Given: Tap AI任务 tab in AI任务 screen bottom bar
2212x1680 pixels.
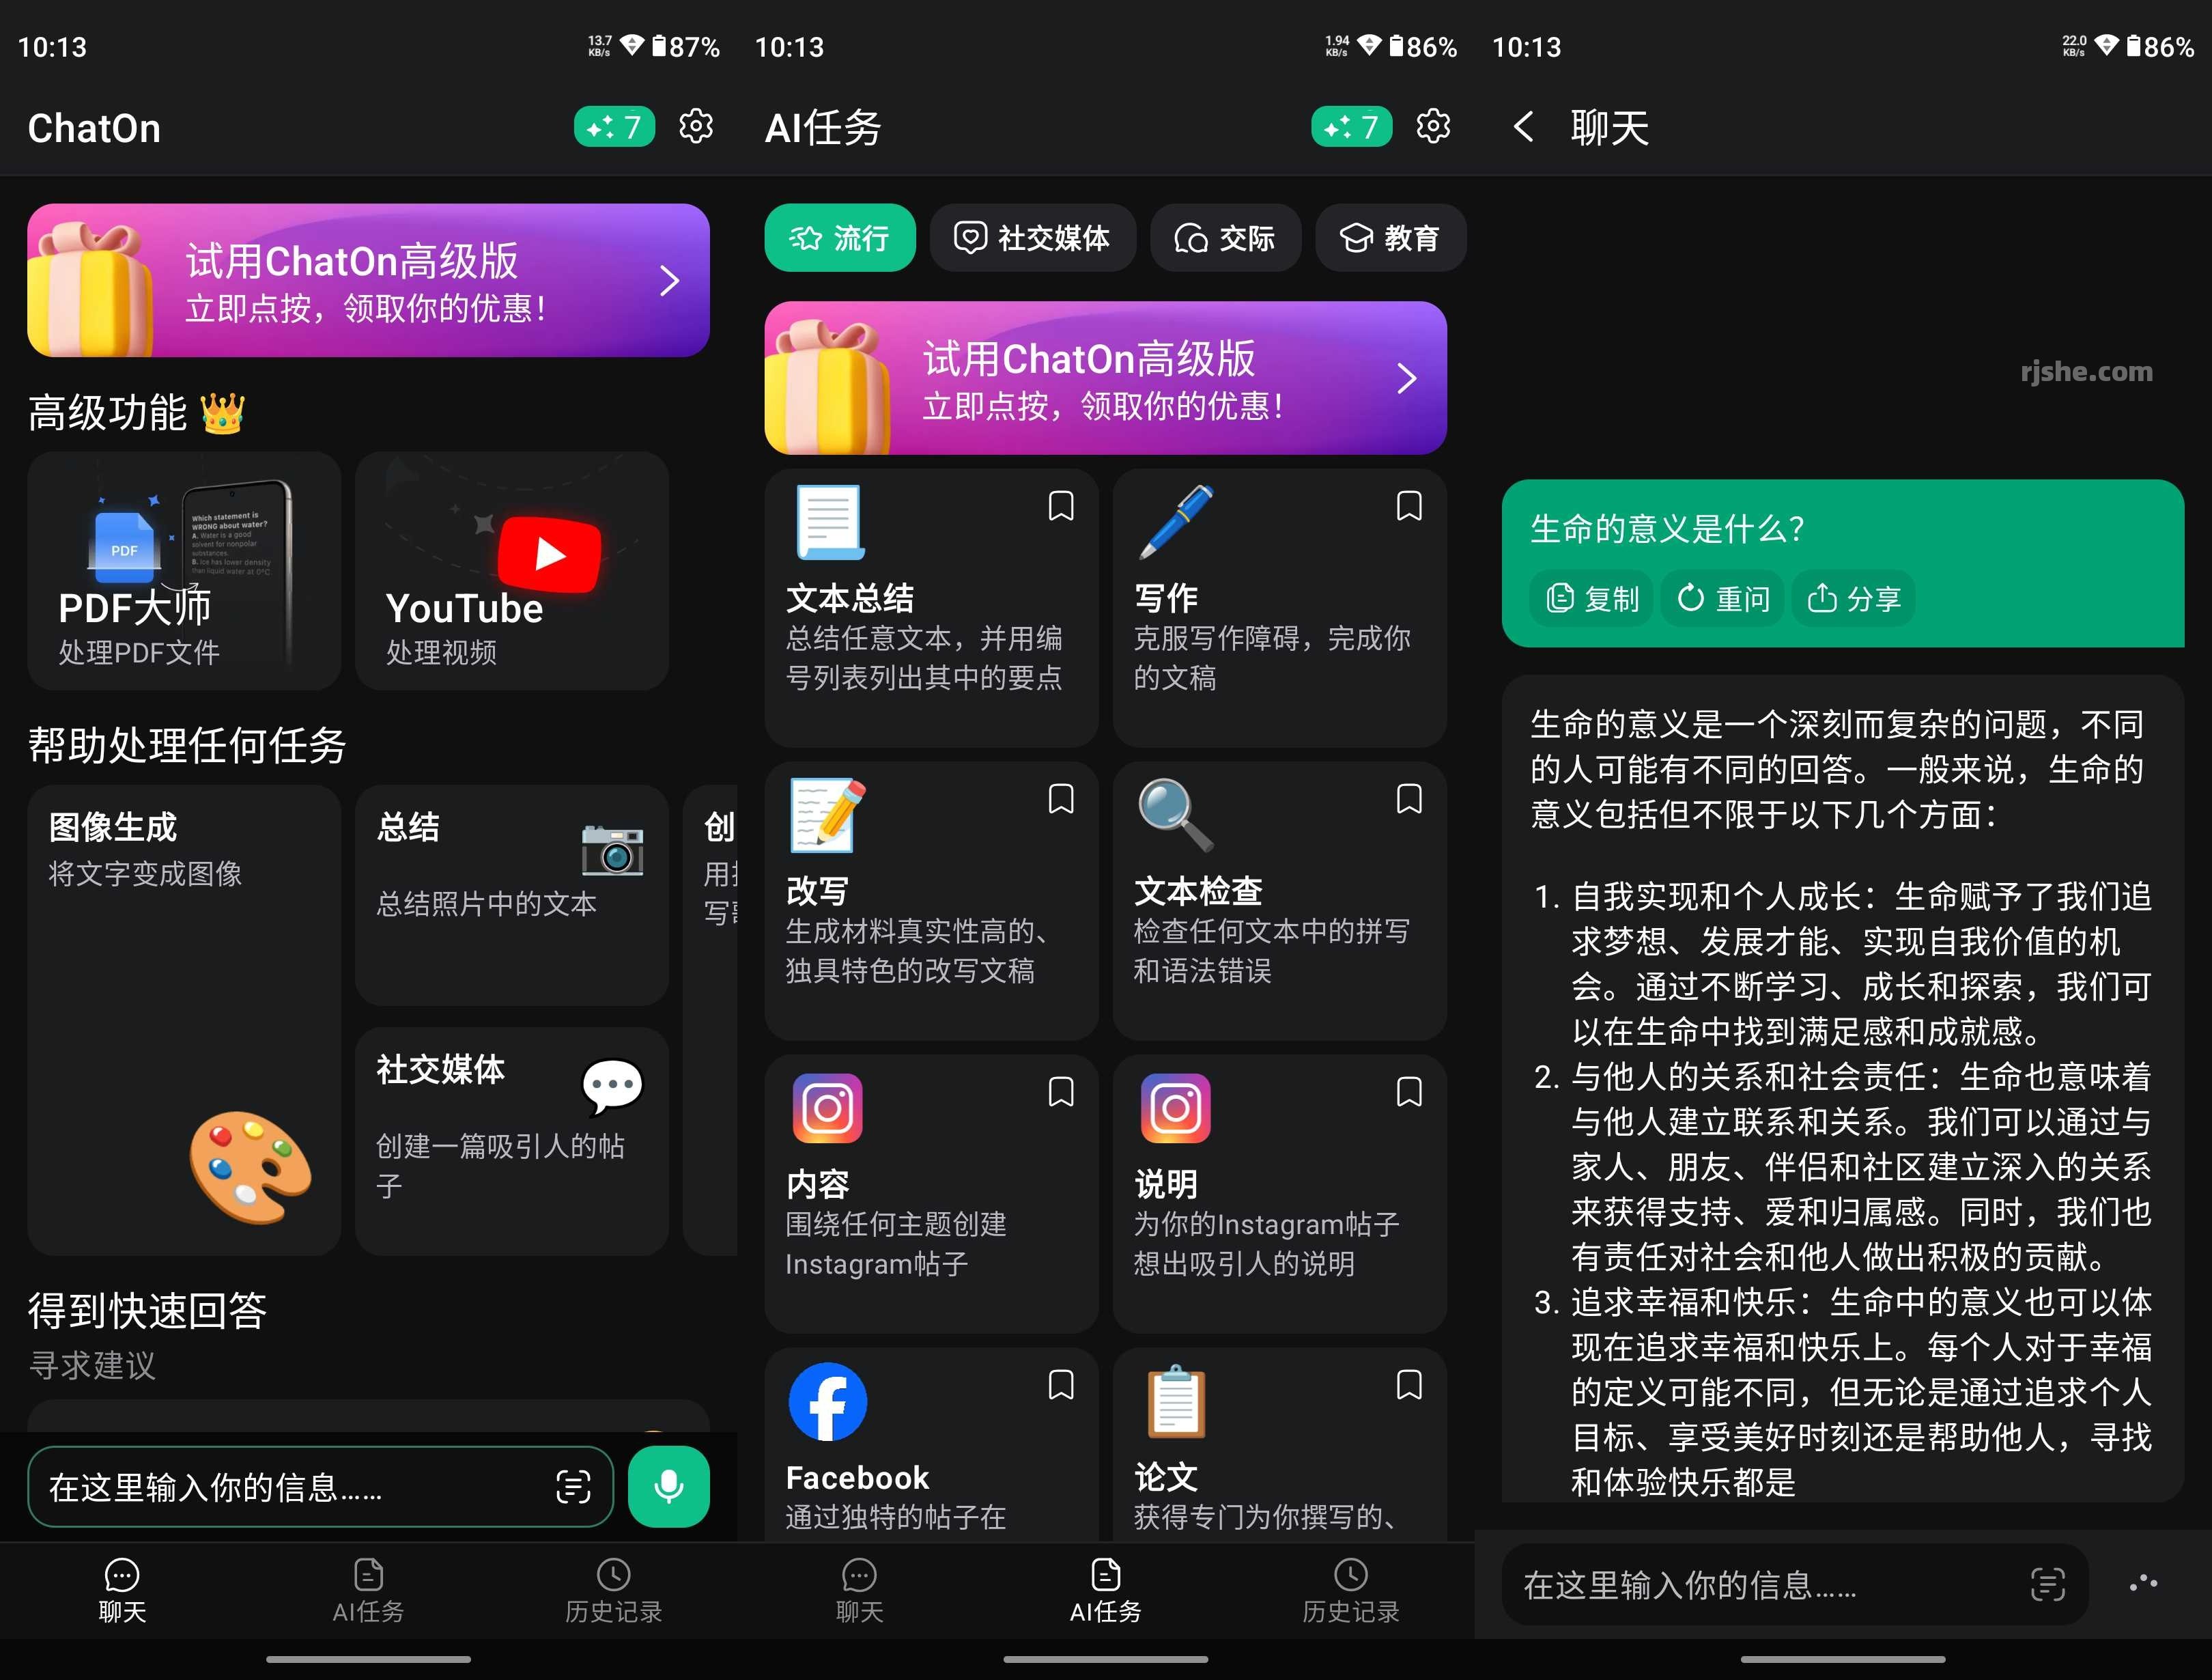Looking at the screenshot, I should click(x=1105, y=1590).
